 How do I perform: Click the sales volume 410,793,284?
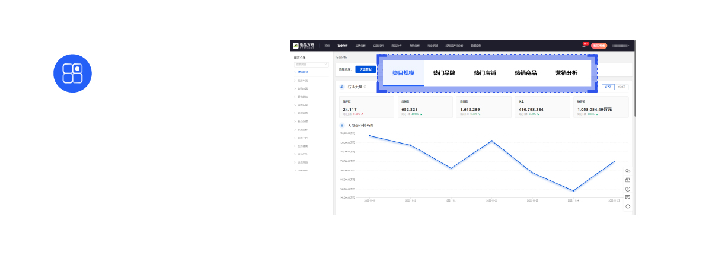[x=532, y=110]
